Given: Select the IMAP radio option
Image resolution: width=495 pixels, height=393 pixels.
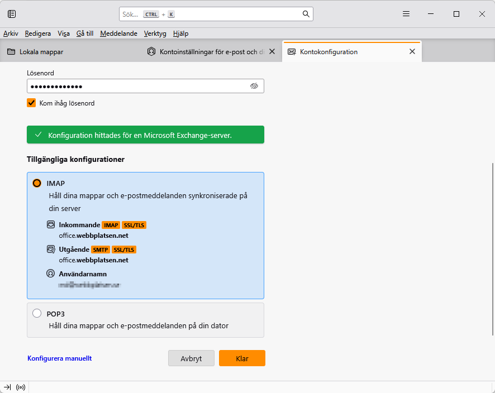Looking at the screenshot, I should click(37, 183).
